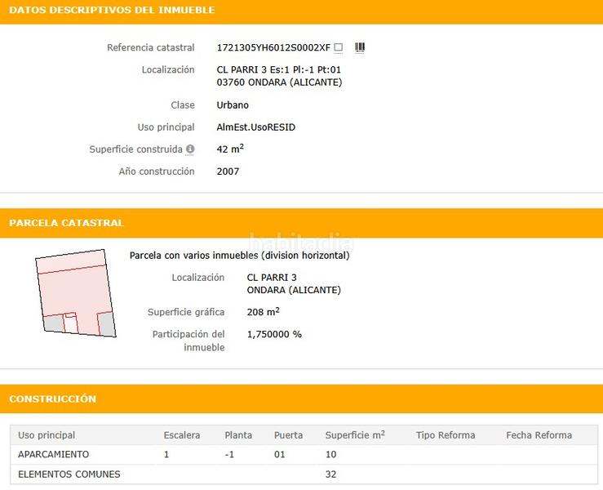603x490 pixels.
Task: Click the parcel location CL PARRI 3
Action: pyautogui.click(x=272, y=278)
